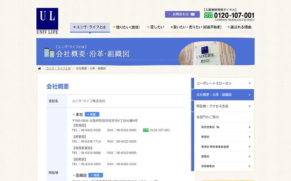
Task: Click the arrow on sidebar 管理部 row
Action: [x=250, y=137]
